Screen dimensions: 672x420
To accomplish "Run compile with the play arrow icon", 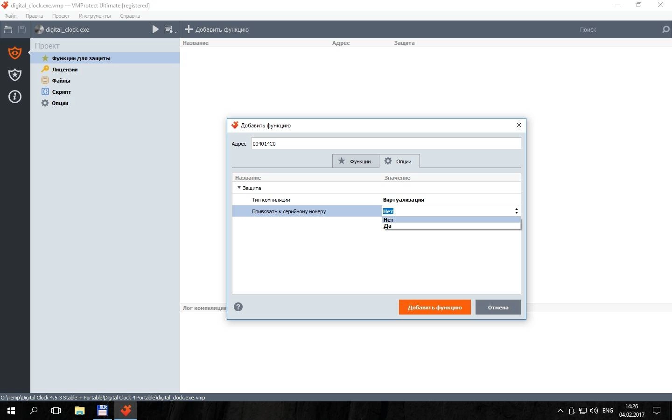I will click(x=155, y=29).
